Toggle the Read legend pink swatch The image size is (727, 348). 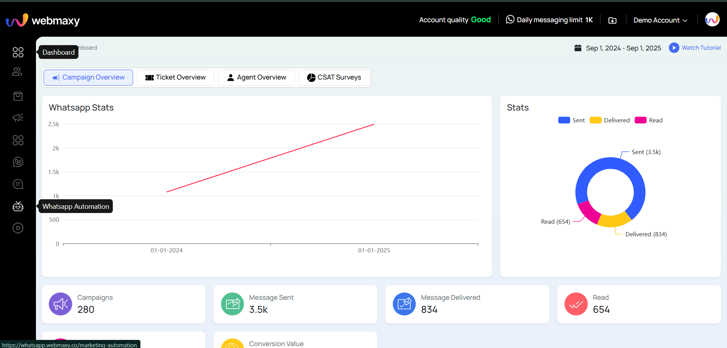pos(641,120)
